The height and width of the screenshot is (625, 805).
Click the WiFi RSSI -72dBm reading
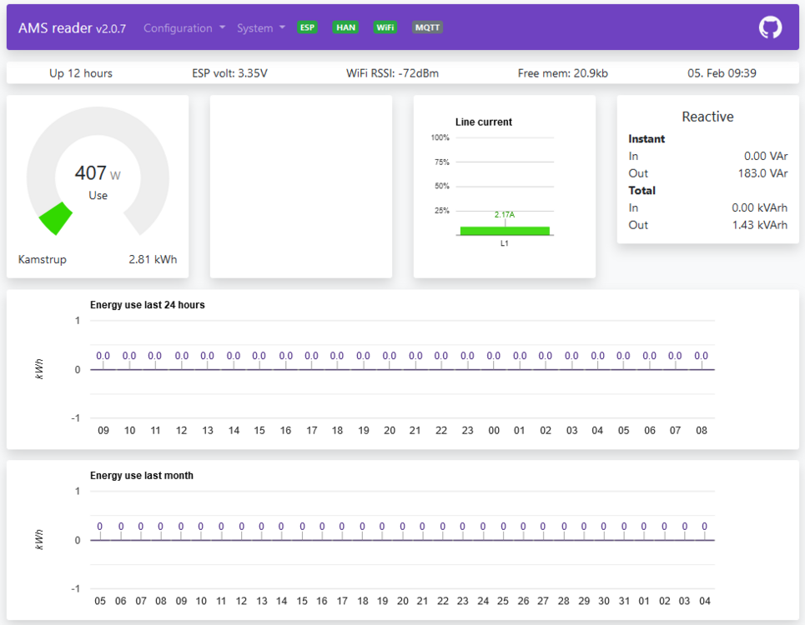392,73
